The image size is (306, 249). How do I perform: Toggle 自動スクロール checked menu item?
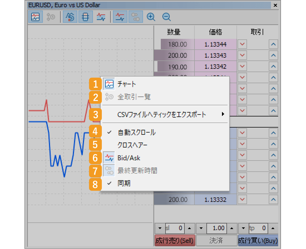click(165, 132)
